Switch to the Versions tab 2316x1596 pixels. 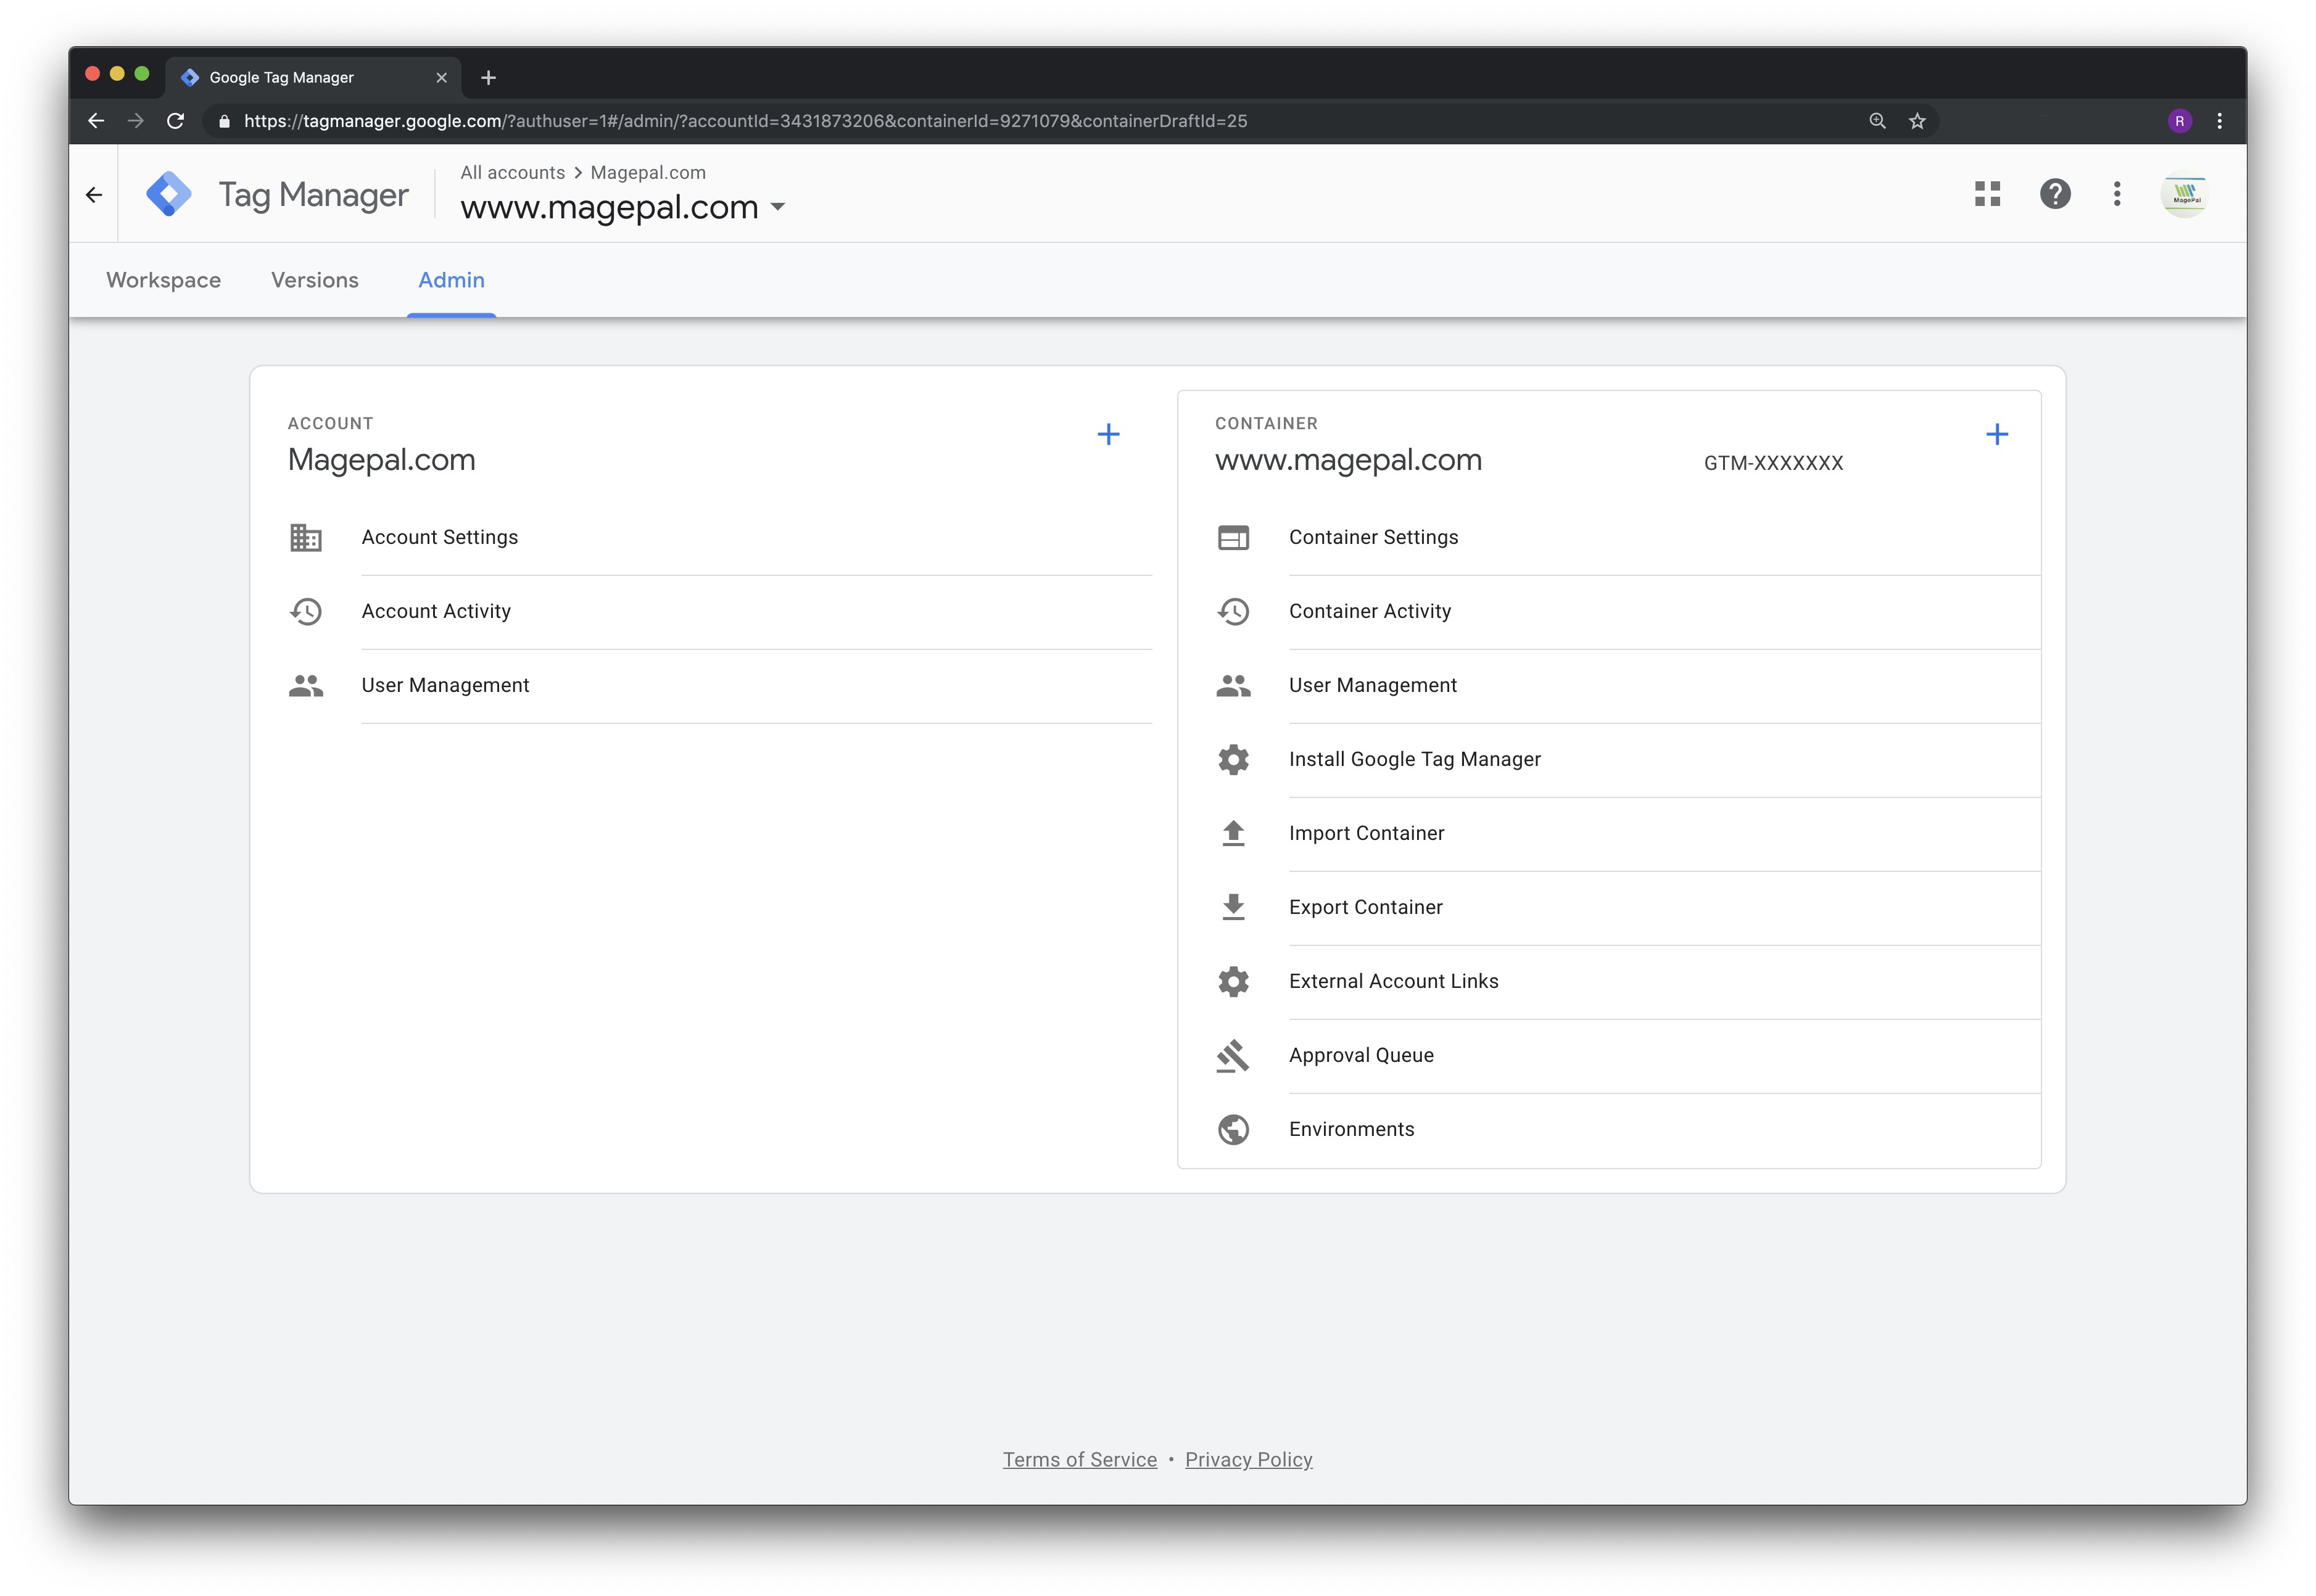314,281
